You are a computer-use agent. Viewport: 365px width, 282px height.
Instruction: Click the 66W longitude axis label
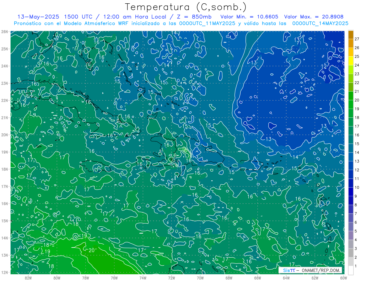tap(258, 277)
